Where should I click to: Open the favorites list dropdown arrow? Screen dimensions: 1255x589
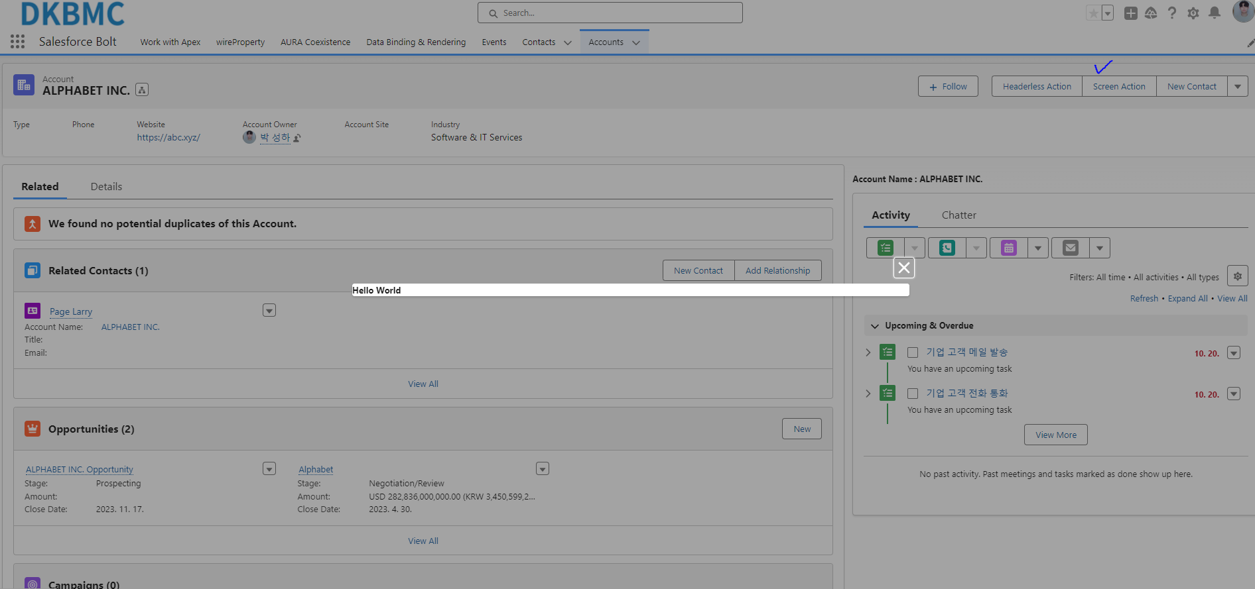click(1108, 13)
